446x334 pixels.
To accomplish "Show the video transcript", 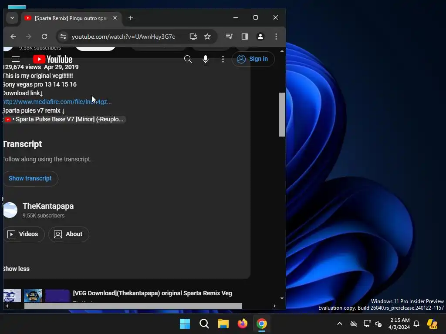I will pyautogui.click(x=30, y=178).
